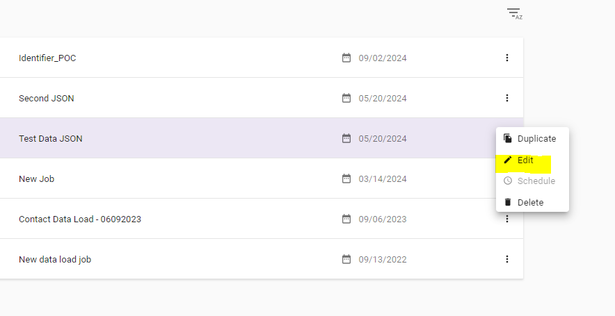Open the New Job entry

pos(37,179)
